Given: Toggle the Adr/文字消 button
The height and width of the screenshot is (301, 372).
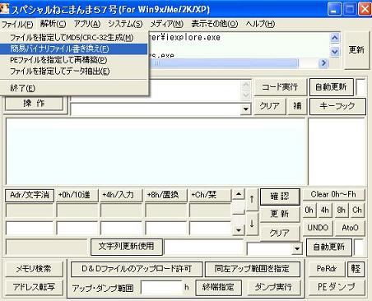Looking at the screenshot, I should [30, 195].
